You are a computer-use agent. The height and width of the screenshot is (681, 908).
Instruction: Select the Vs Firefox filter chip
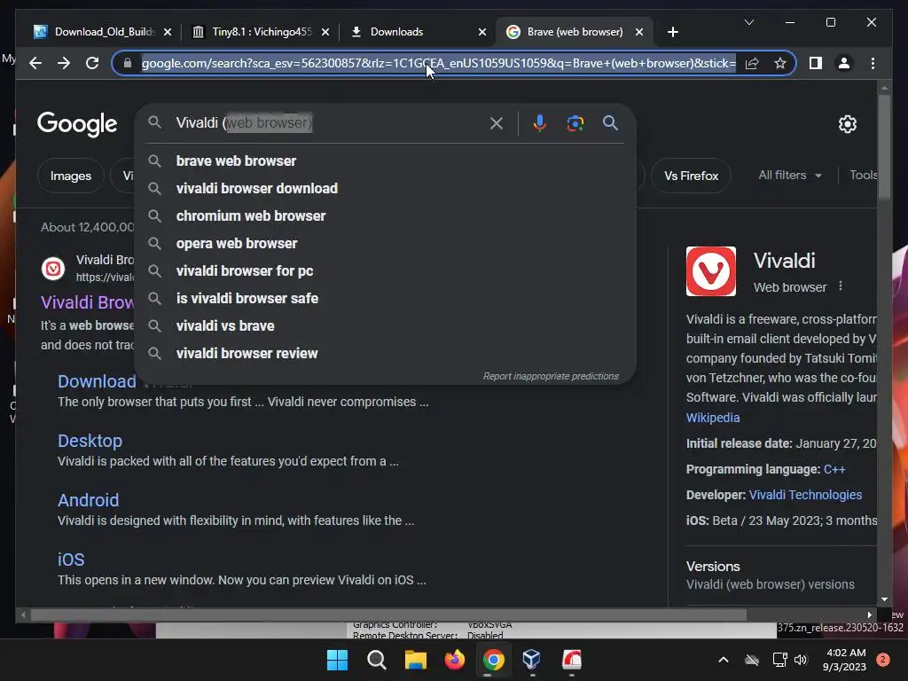691,176
